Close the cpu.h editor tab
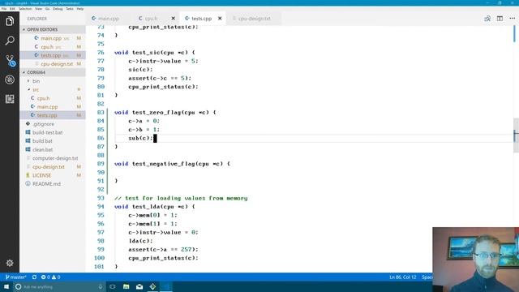Screen dimensions: 519x292 [173, 19]
